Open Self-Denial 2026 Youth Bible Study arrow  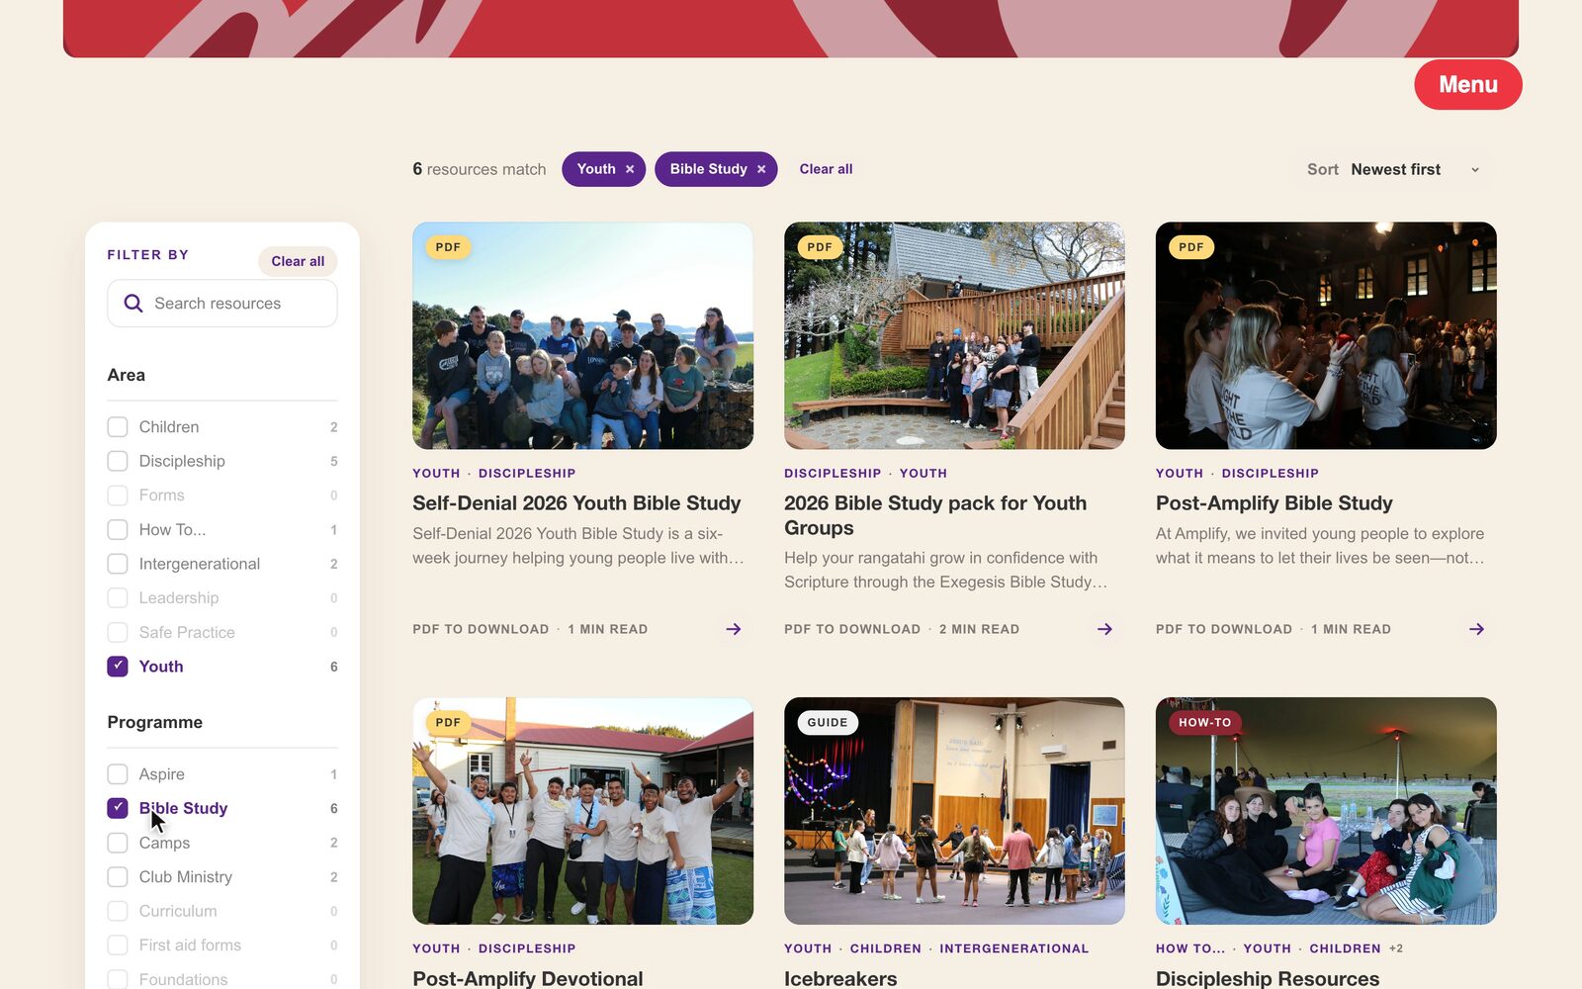734,629
